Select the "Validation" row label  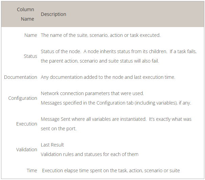tap(27, 150)
